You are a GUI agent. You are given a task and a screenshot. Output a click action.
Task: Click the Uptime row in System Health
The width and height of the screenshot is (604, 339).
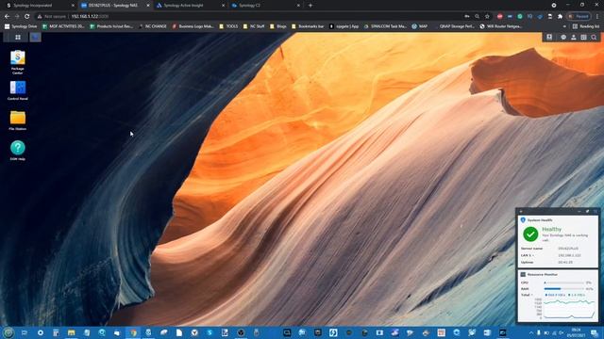pos(558,262)
